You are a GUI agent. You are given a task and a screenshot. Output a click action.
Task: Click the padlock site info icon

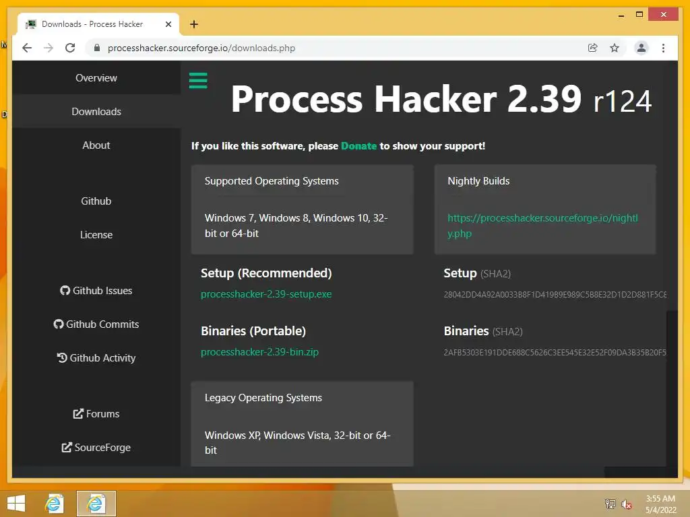(97, 48)
